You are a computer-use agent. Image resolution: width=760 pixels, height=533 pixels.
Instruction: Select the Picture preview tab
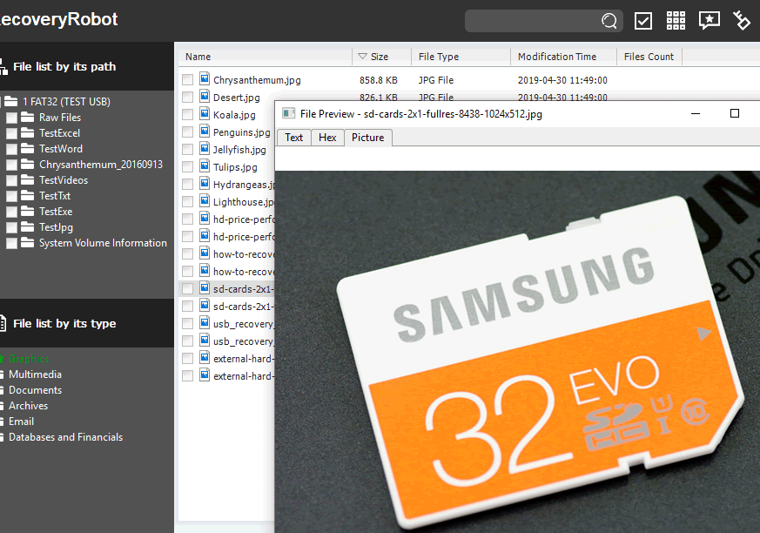(x=368, y=138)
